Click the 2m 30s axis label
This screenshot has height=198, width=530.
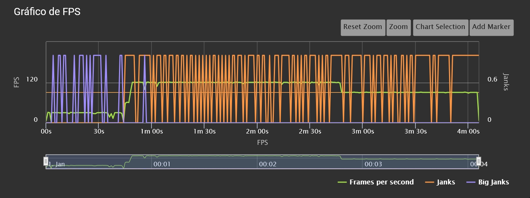click(310, 131)
